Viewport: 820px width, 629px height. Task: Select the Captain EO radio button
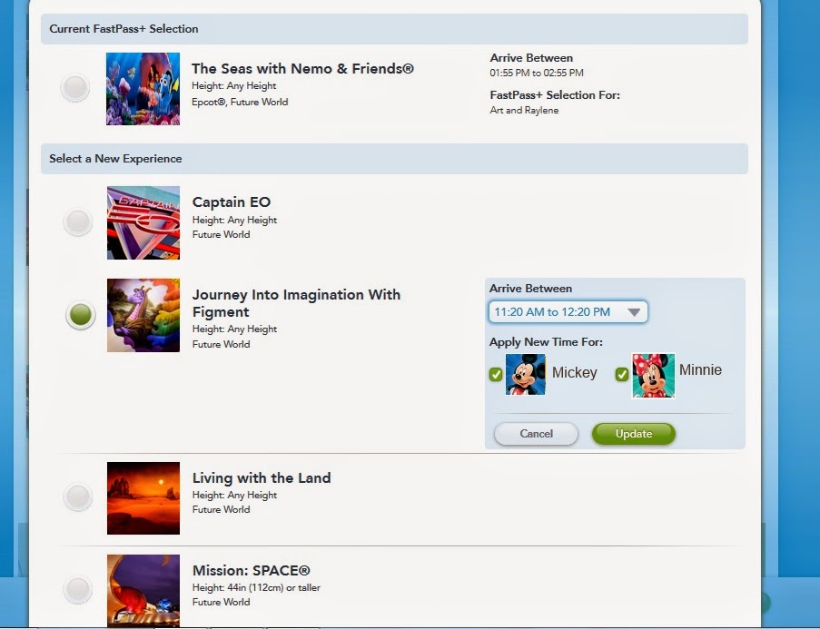coord(78,221)
